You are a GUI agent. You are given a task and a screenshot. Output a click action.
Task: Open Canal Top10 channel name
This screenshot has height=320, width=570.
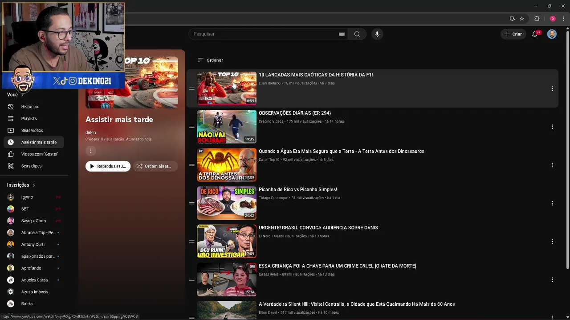(269, 160)
